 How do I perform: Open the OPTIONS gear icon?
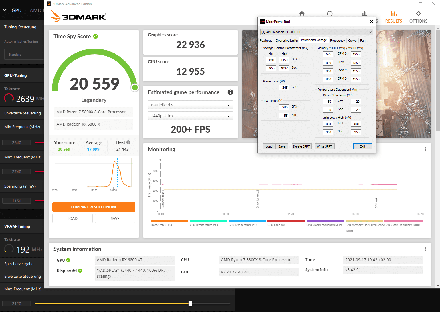pos(419,13)
